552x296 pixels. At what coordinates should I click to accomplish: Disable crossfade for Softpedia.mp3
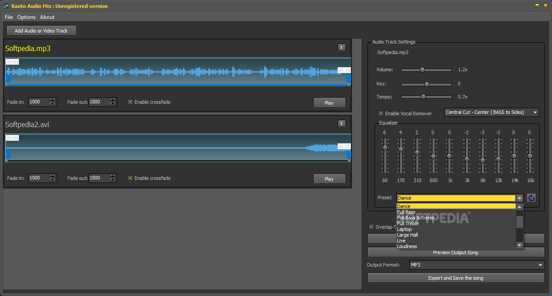point(130,102)
